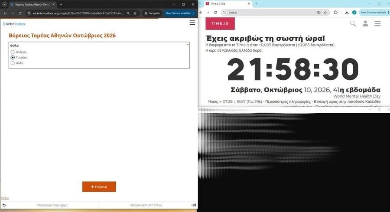This screenshot has height=212, width=390.
Task: Open tab search dropdown in Kobo window
Action: 4,4
